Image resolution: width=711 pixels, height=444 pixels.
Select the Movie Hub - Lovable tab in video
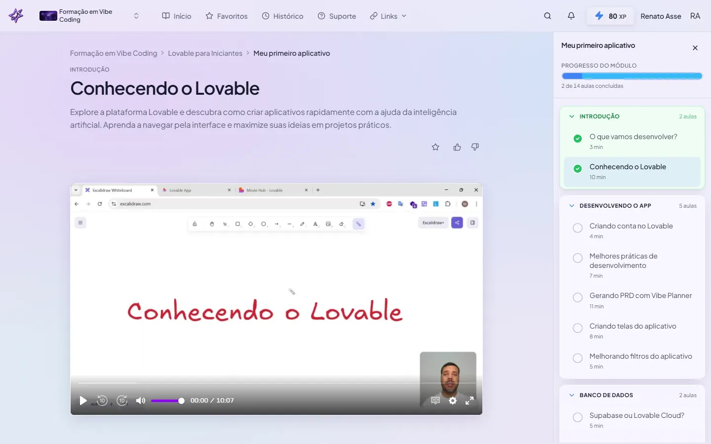[273, 190]
